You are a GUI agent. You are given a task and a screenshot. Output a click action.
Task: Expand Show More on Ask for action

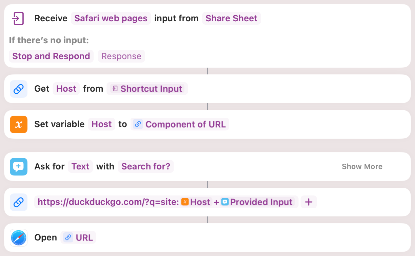click(362, 166)
